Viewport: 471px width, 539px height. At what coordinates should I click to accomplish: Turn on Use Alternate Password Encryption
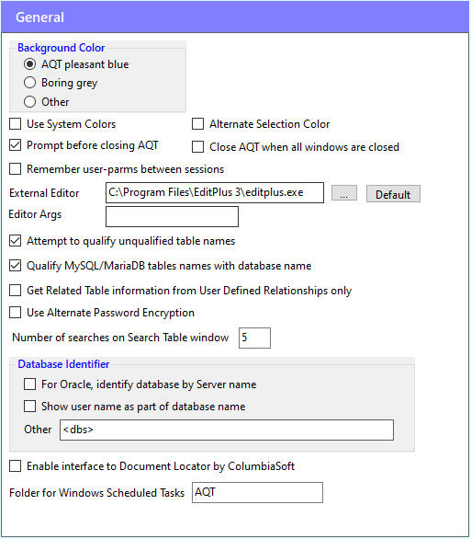point(15,313)
